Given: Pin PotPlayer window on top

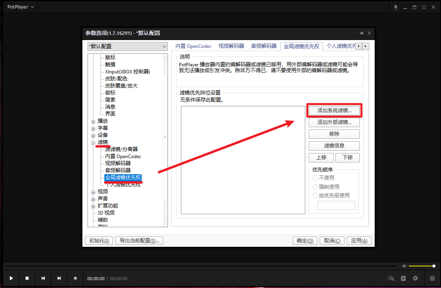Looking at the screenshot, I should click(395, 7).
